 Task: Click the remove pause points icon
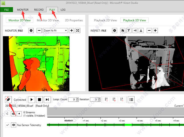point(122,100)
